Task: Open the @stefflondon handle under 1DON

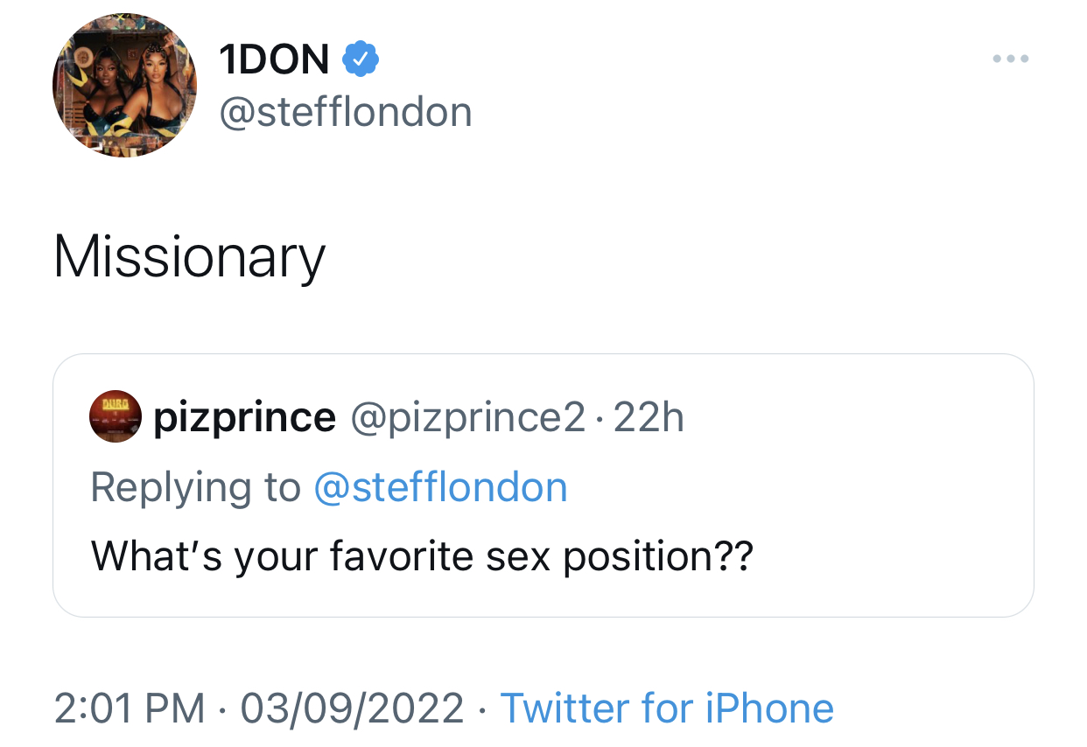Action: (x=345, y=113)
